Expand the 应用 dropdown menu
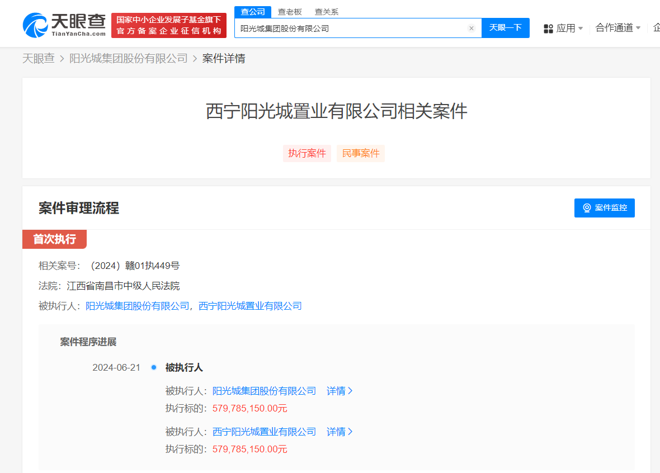The image size is (660, 473). [x=568, y=28]
